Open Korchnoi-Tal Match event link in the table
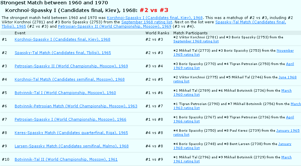Image resolution: width=301 pixels, height=166 pixels. click(69, 79)
